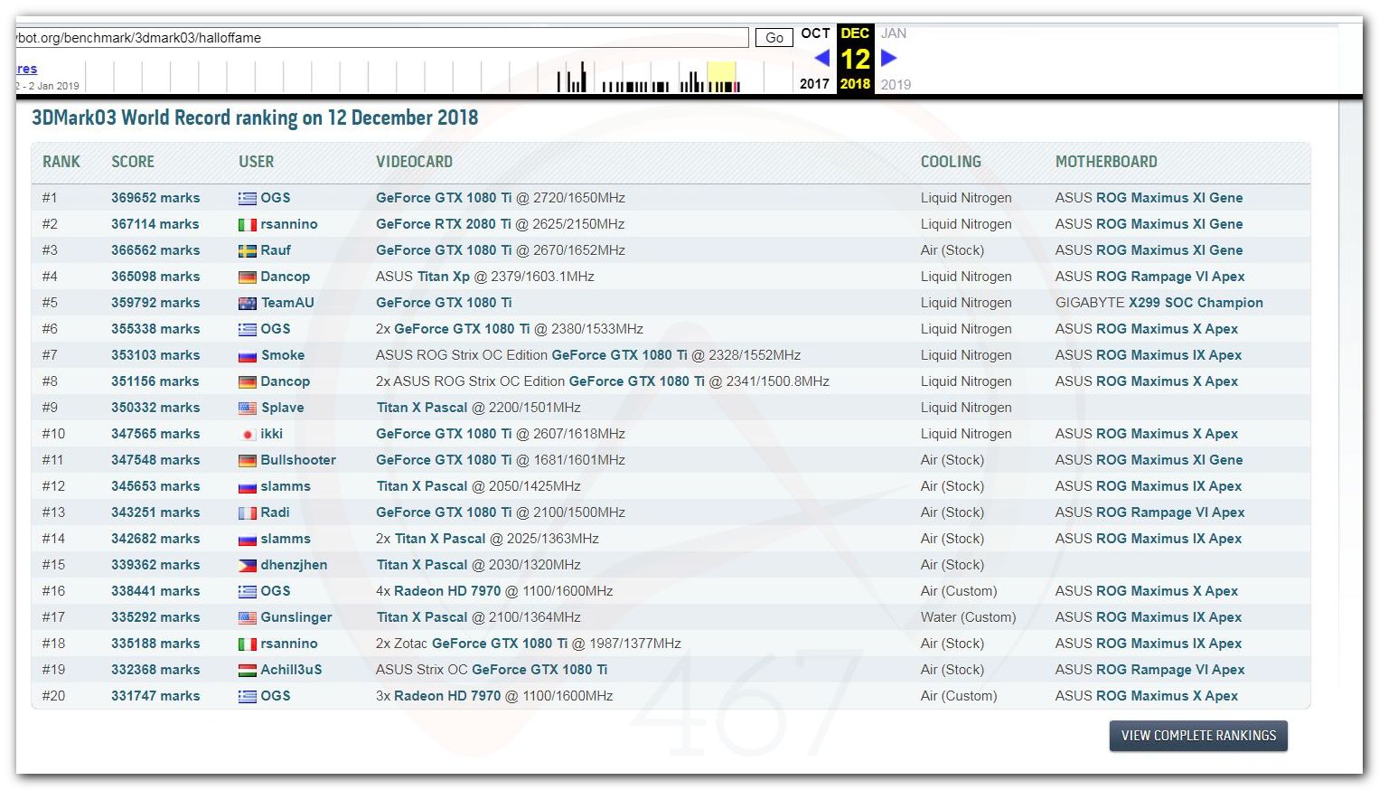Click the French flag beside Radi
The width and height of the screenshot is (1379, 790).
pos(248,513)
